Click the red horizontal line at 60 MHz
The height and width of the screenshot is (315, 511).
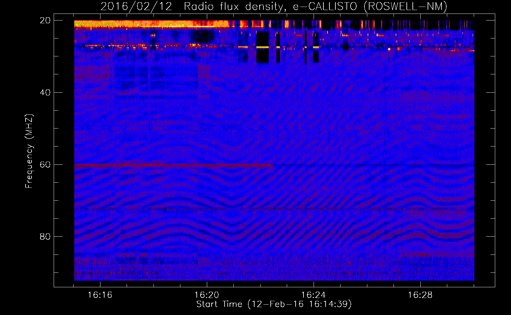click(x=174, y=165)
